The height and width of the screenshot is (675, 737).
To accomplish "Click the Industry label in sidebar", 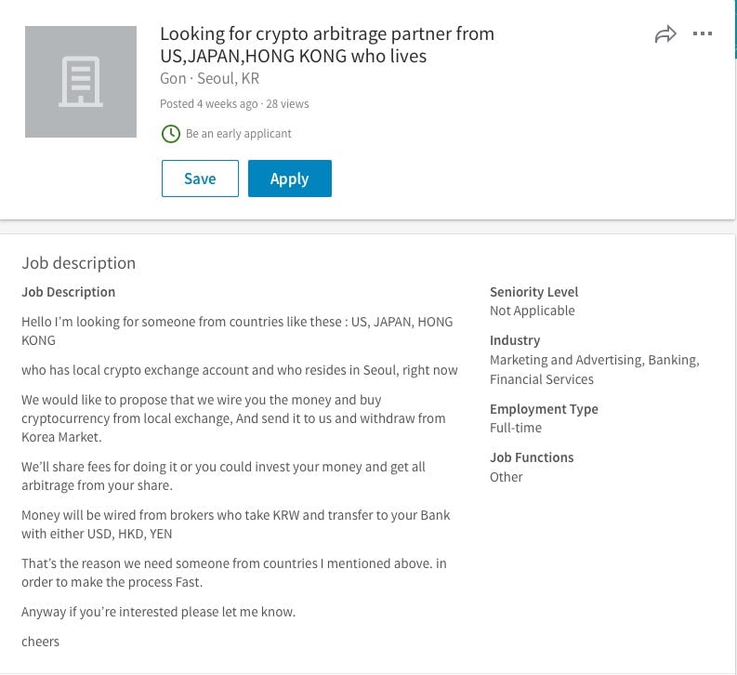I will point(515,340).
